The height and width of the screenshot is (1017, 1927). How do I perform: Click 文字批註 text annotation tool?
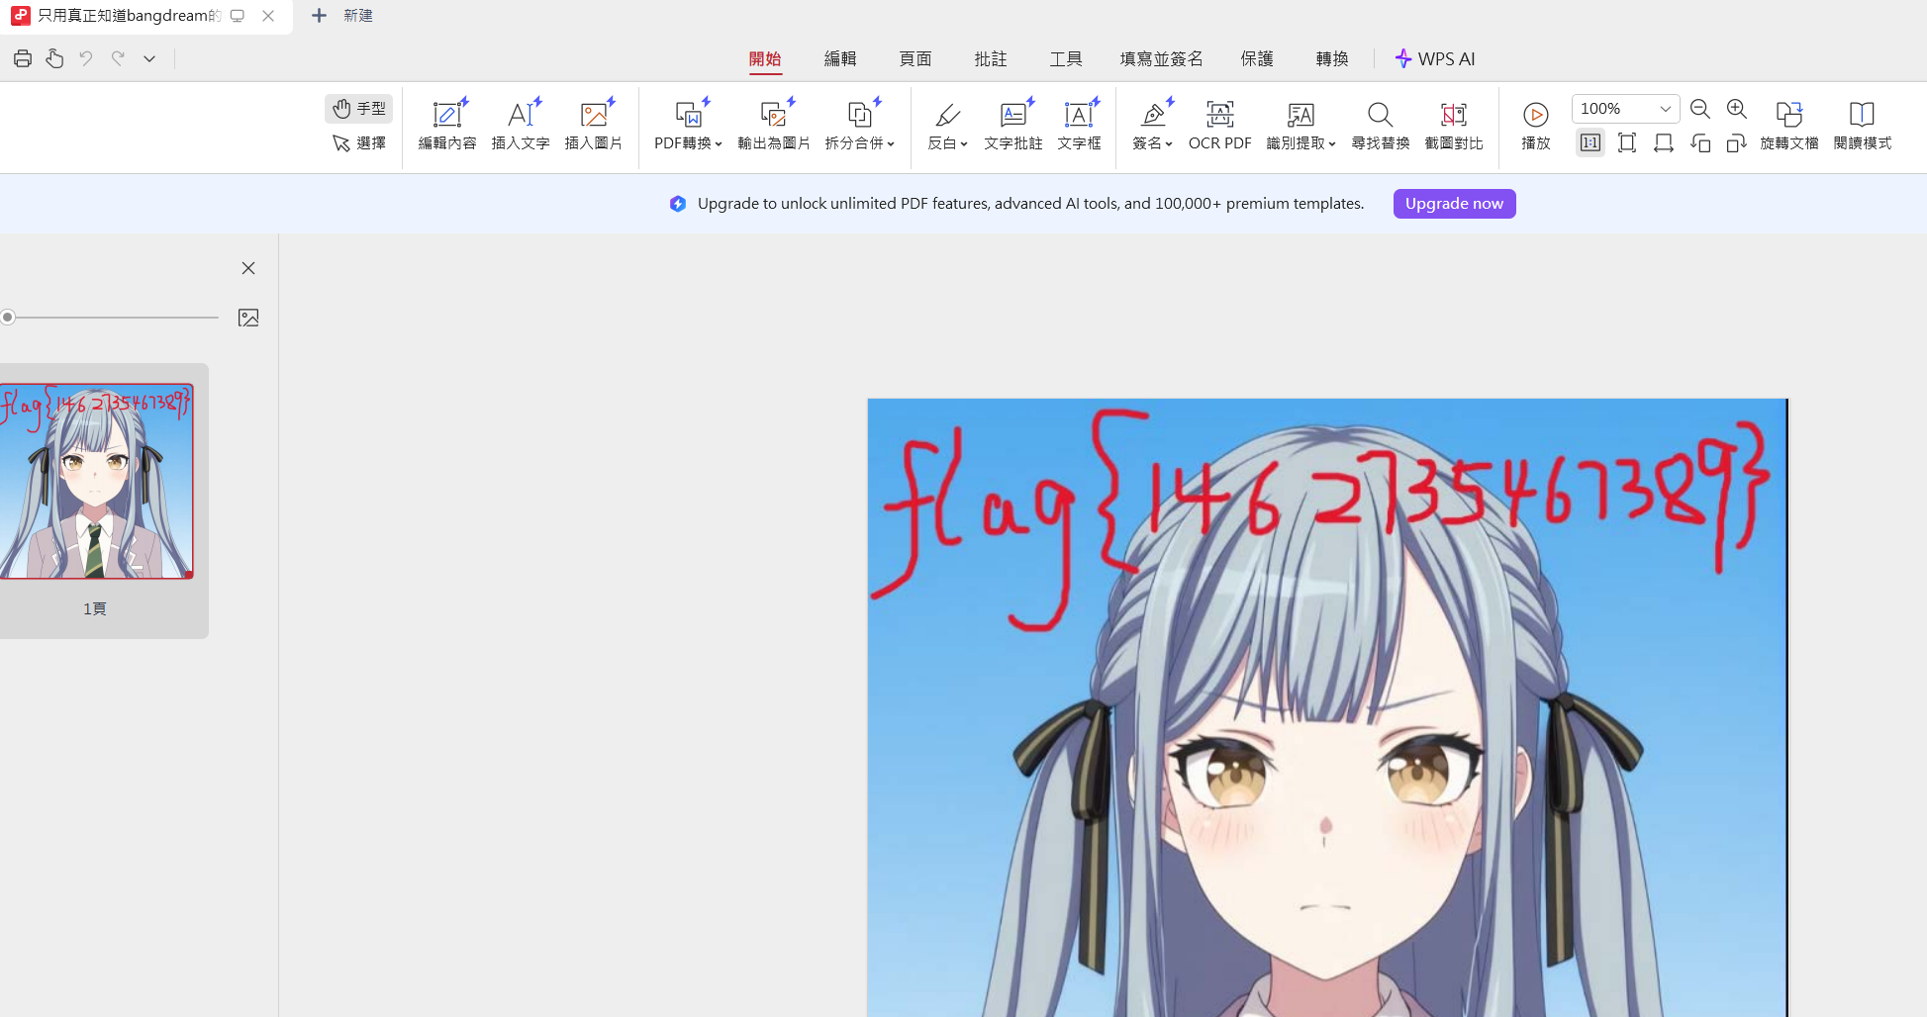click(1013, 125)
